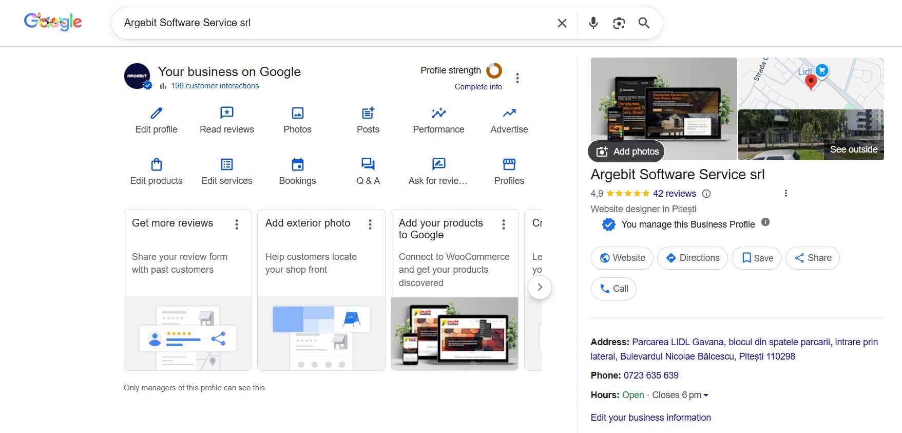Clear the search box with X
The width and height of the screenshot is (902, 433).
tap(562, 23)
